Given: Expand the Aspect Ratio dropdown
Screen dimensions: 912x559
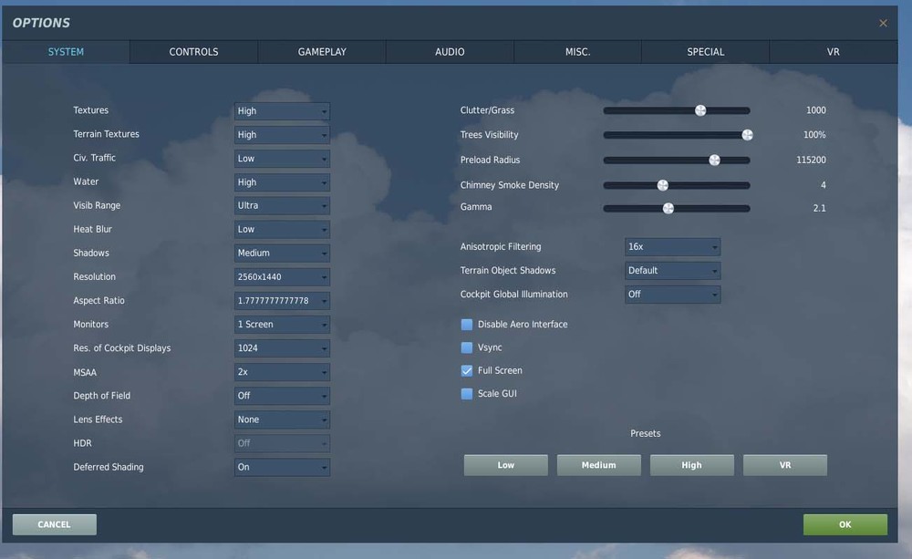Looking at the screenshot, I should (282, 301).
